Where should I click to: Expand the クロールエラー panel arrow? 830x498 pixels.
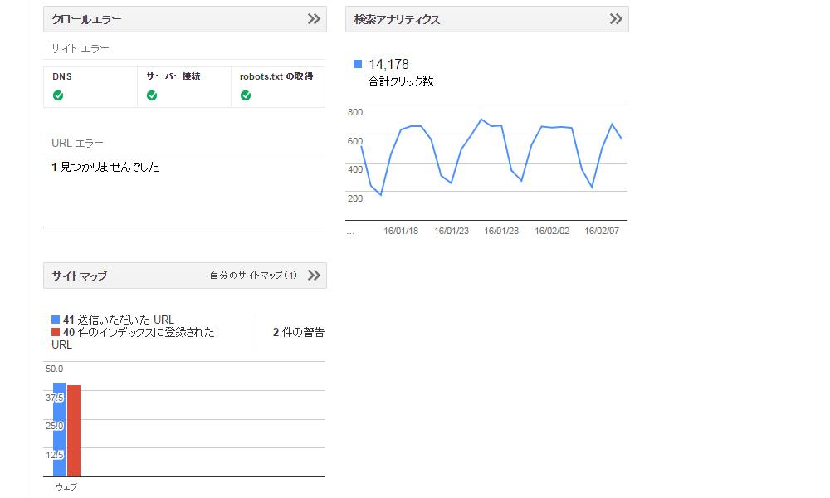[314, 19]
